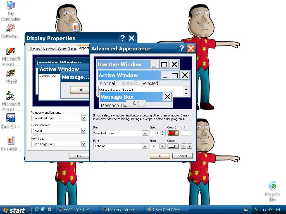The width and height of the screenshot is (286, 214).
Task: Increase item Size with spinner up arrow
Action: (162, 132)
